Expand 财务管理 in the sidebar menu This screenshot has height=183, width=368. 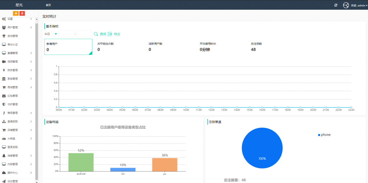click(17, 70)
